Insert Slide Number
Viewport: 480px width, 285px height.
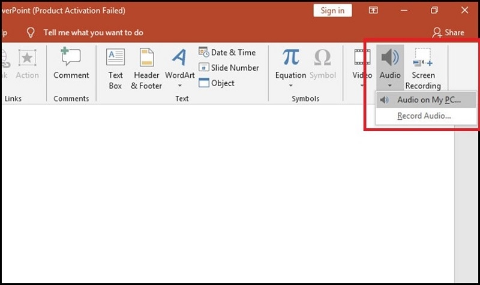(229, 68)
